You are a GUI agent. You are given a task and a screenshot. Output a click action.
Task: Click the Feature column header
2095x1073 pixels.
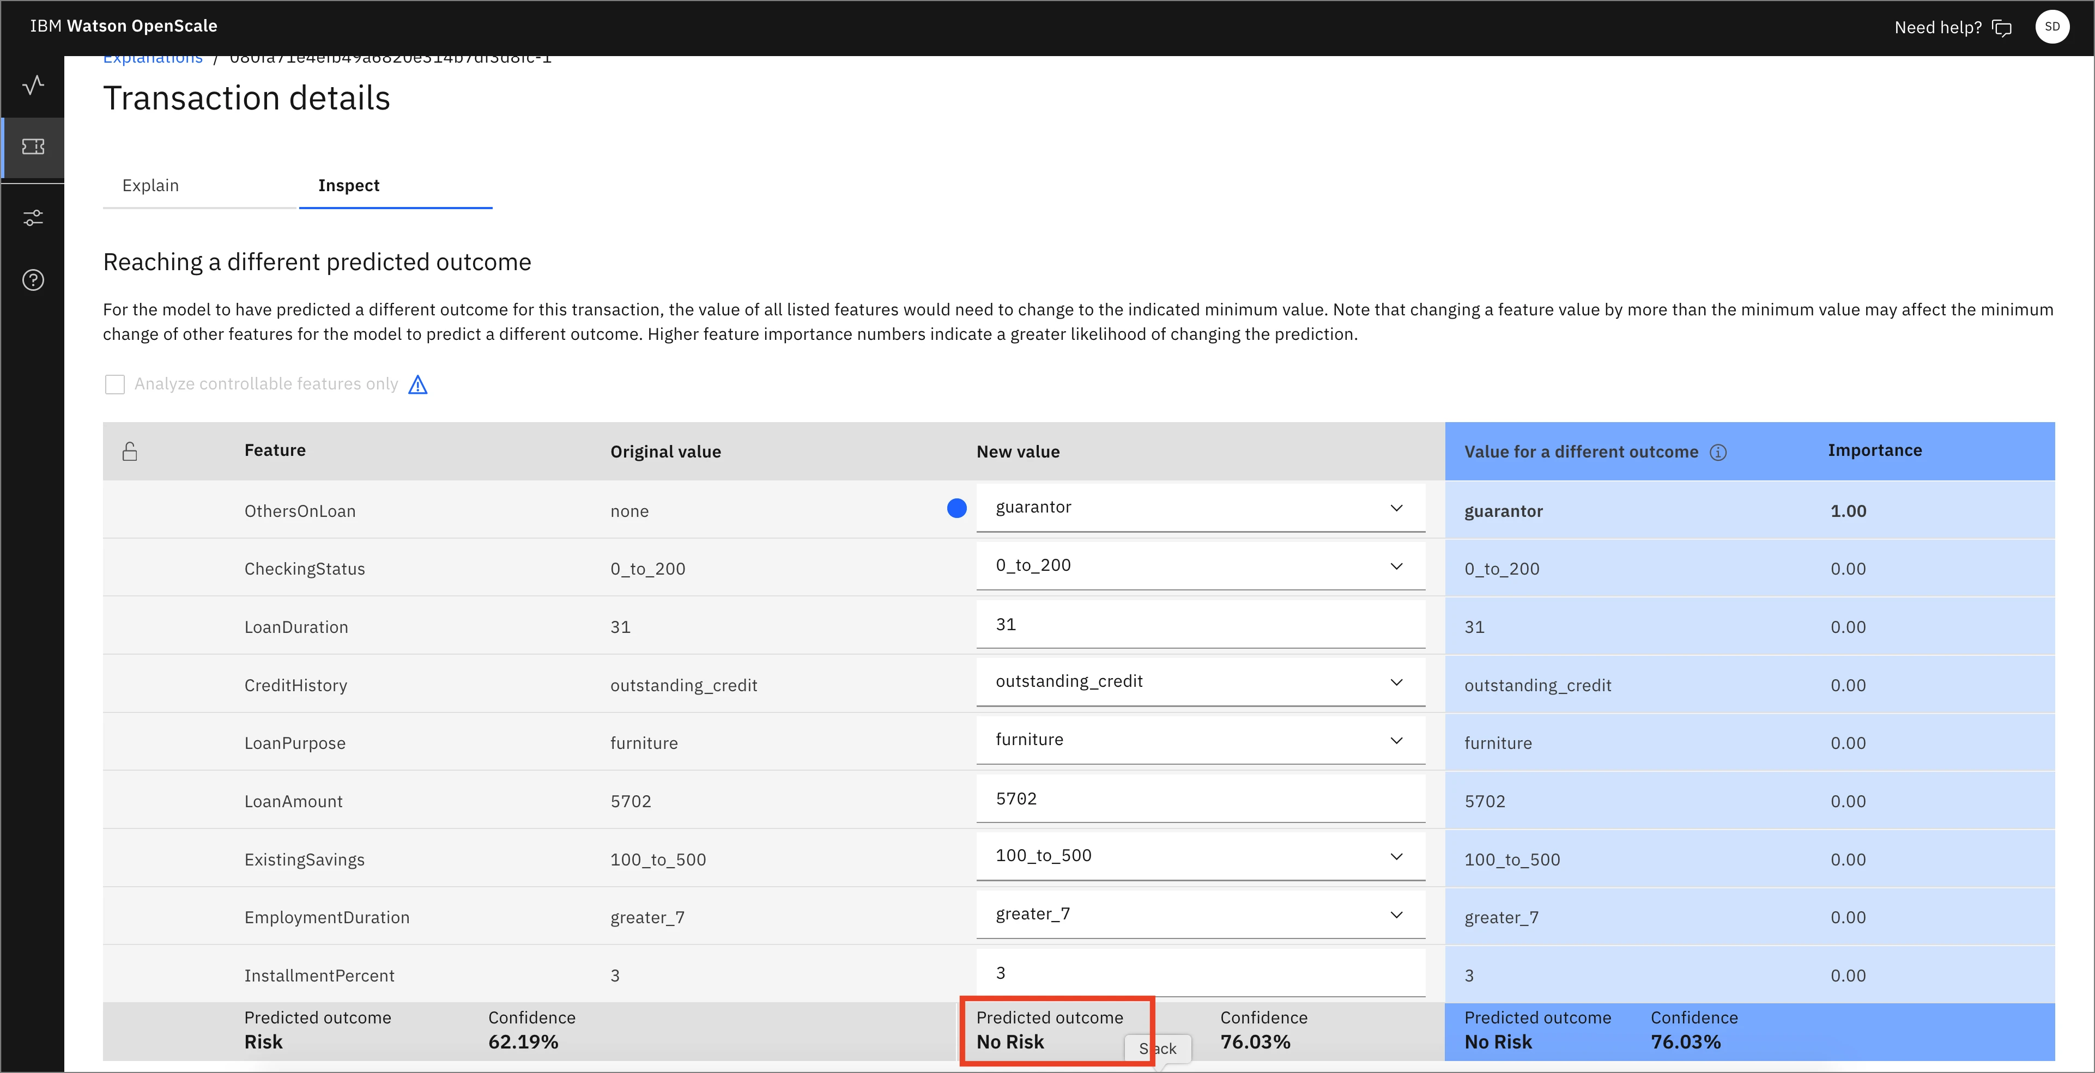tap(275, 450)
